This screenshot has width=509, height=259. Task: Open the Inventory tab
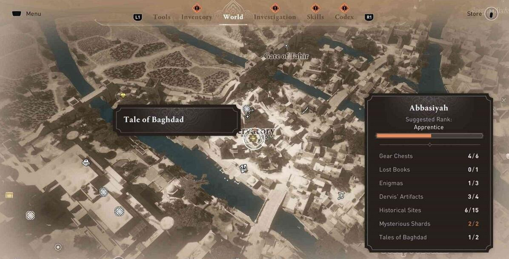click(196, 17)
